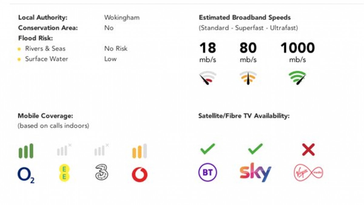Click the red Vodafone logo
Image resolution: width=364 pixels, height=205 pixels.
pos(140,175)
